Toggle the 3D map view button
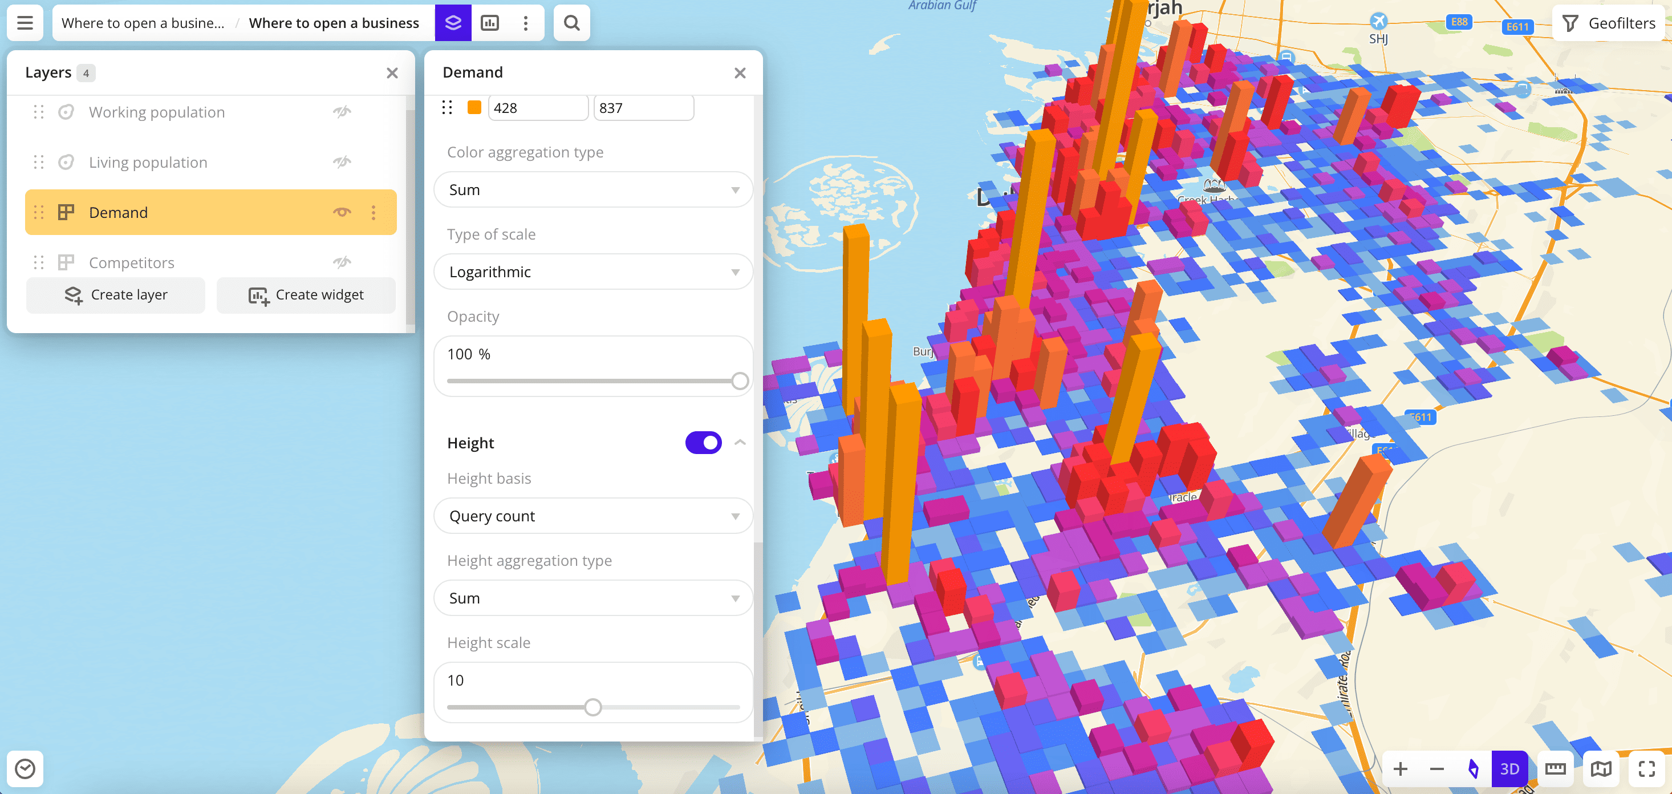The height and width of the screenshot is (794, 1672). pos(1509,769)
